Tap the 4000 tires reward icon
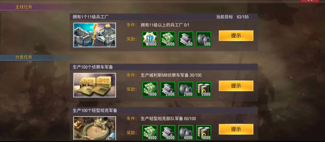This screenshot has height=142, width=325. point(186,133)
